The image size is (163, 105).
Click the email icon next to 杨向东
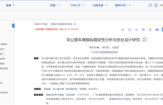pos(98,48)
